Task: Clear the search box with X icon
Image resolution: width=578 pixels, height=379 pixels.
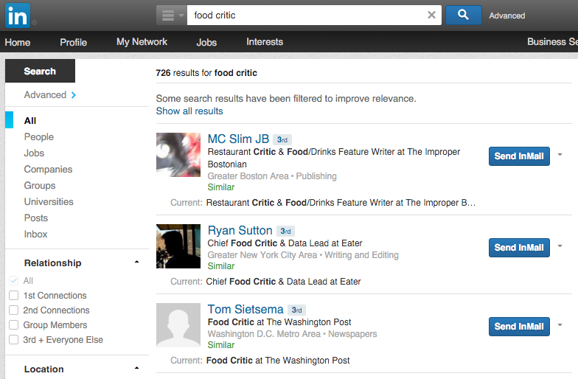Action: point(432,15)
